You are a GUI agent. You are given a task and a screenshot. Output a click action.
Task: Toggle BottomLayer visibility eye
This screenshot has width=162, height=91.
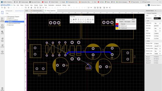coord(120,26)
